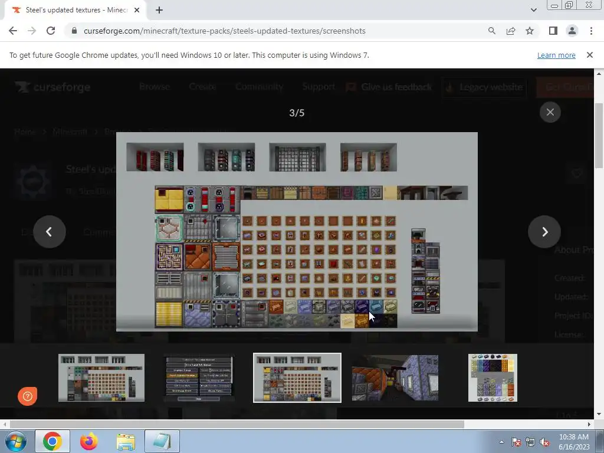This screenshot has height=453, width=604.
Task: Open the notepad app in taskbar
Action: pyautogui.click(x=162, y=441)
